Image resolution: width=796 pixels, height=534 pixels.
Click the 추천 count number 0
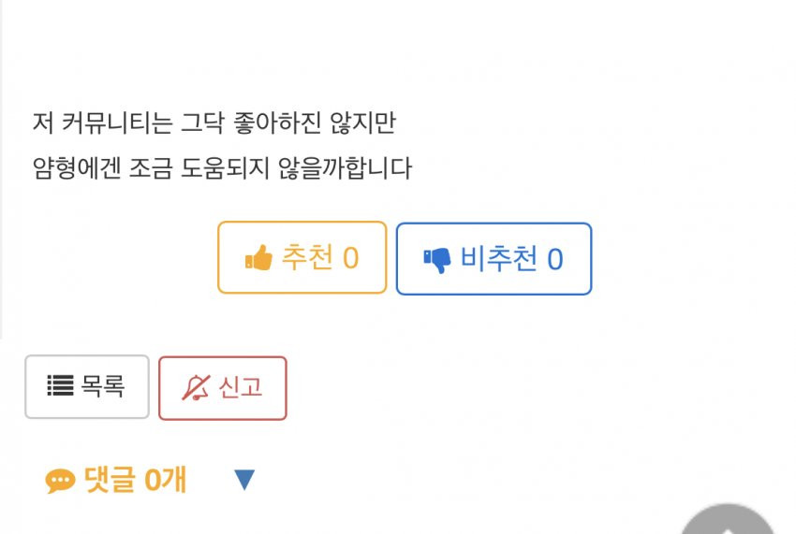click(351, 258)
